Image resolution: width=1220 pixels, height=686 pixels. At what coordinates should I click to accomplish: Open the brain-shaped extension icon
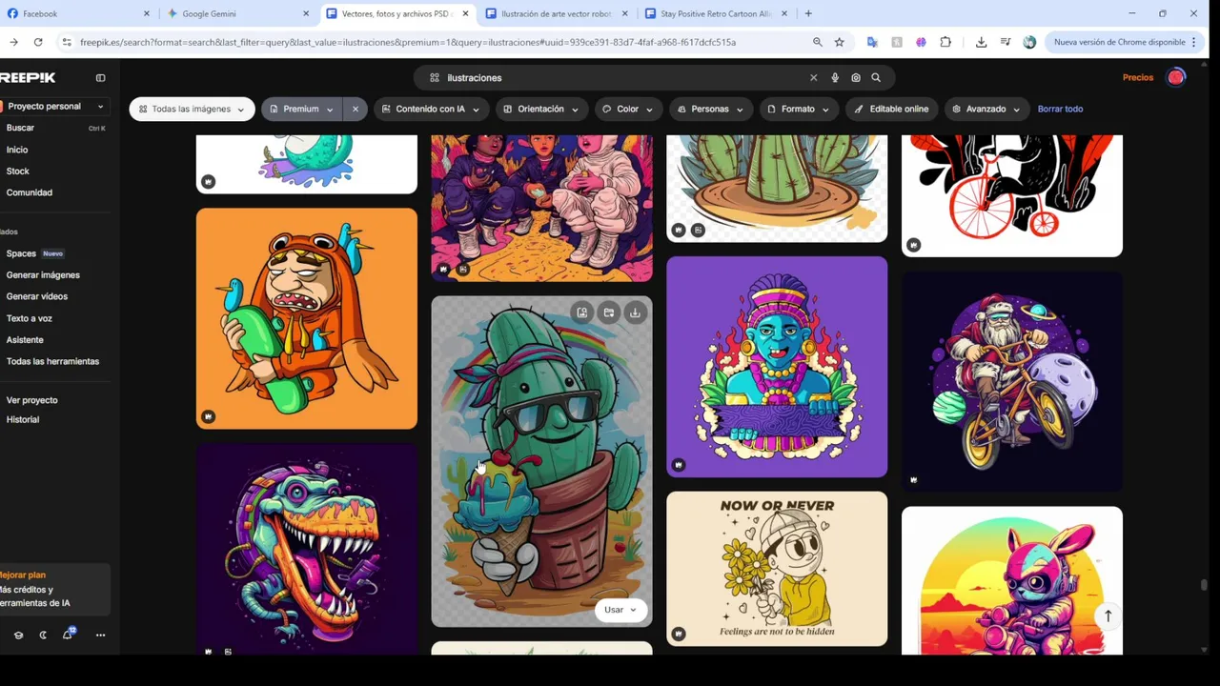921,42
